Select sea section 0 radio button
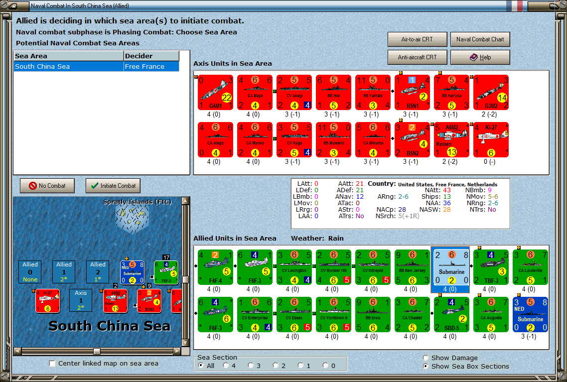The height and width of the screenshot is (382, 567). pyautogui.click(x=326, y=366)
